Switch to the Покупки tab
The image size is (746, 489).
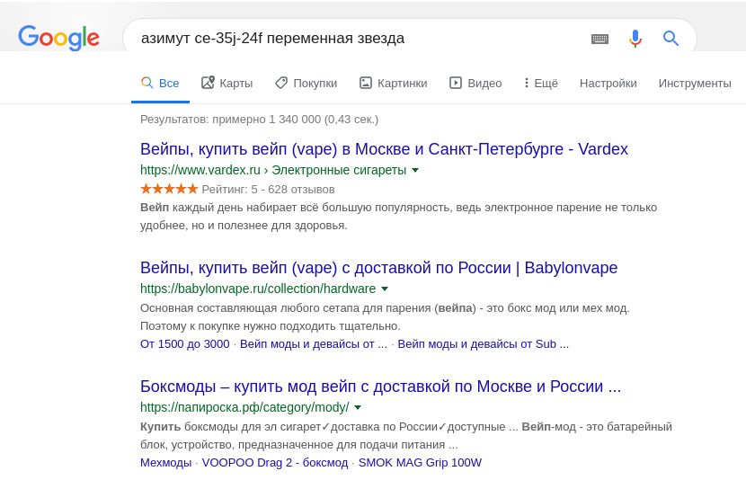pyautogui.click(x=306, y=84)
